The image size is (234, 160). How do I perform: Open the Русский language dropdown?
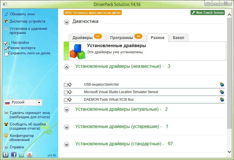(x=23, y=103)
